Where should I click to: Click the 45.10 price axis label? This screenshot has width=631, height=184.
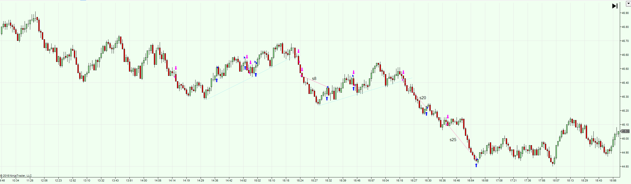click(x=625, y=125)
